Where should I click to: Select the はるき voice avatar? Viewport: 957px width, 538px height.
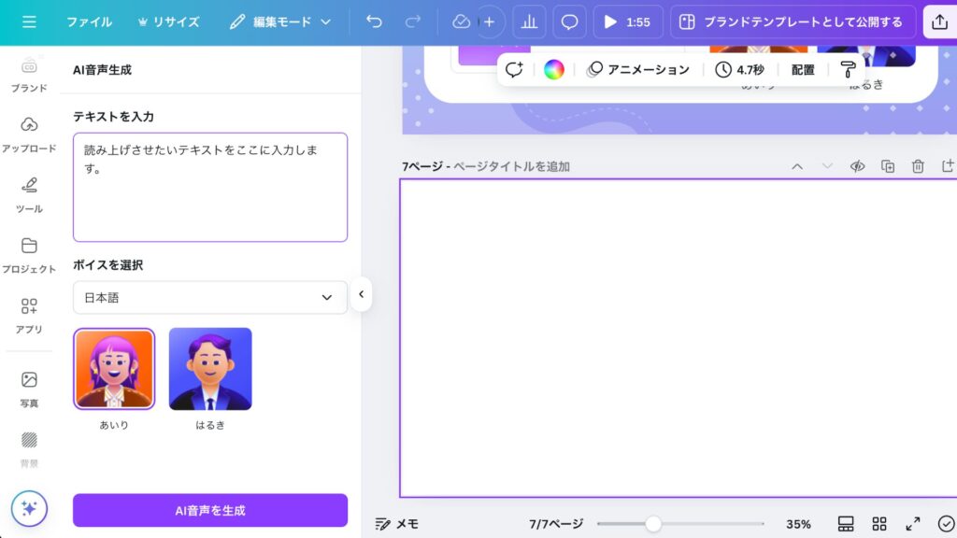point(210,369)
